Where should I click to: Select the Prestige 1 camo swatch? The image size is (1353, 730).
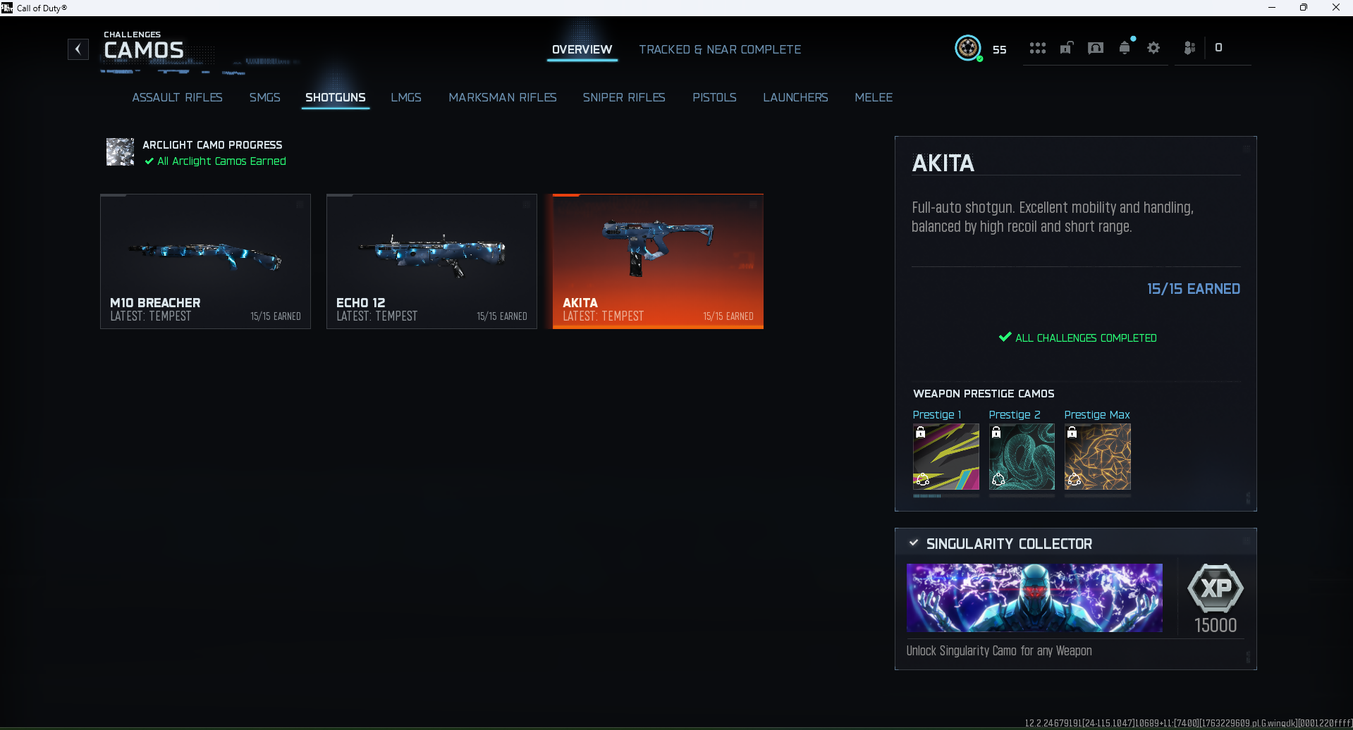pos(945,457)
